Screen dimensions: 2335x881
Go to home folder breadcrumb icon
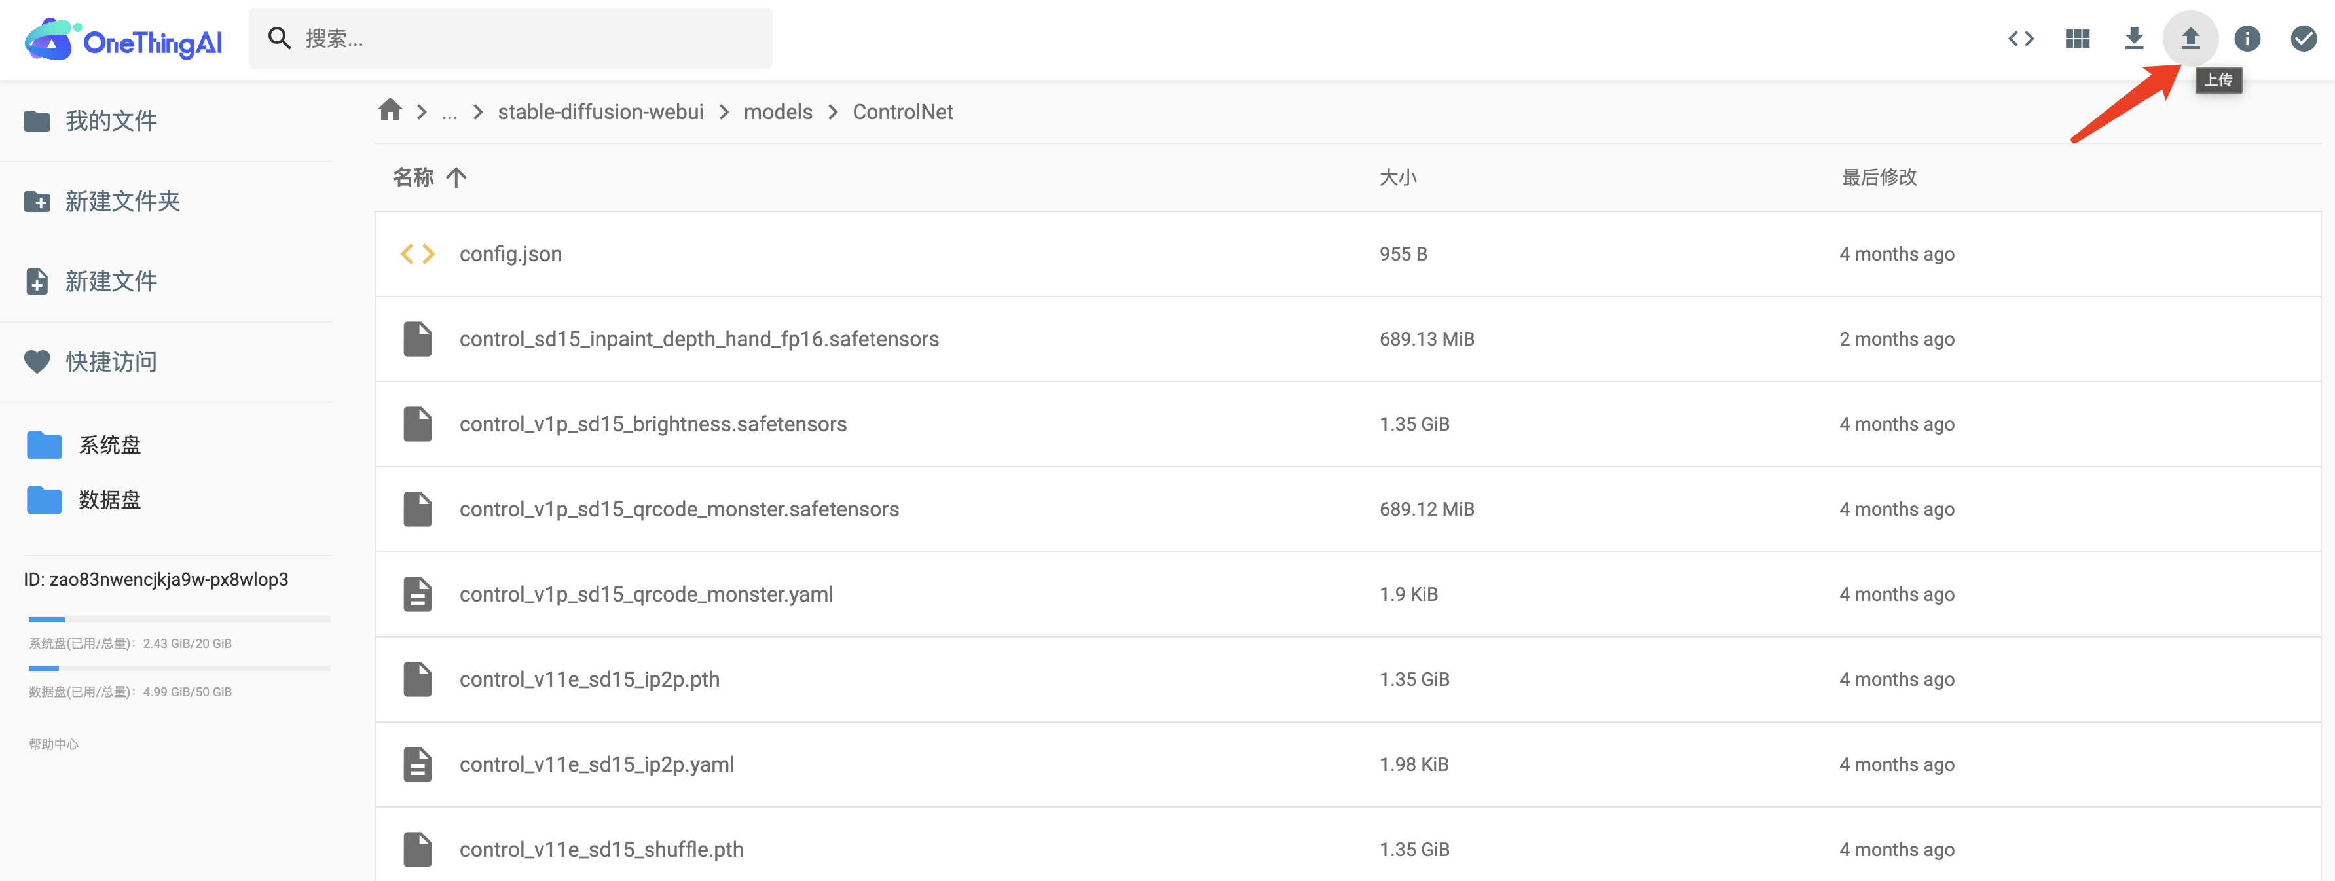tap(390, 111)
